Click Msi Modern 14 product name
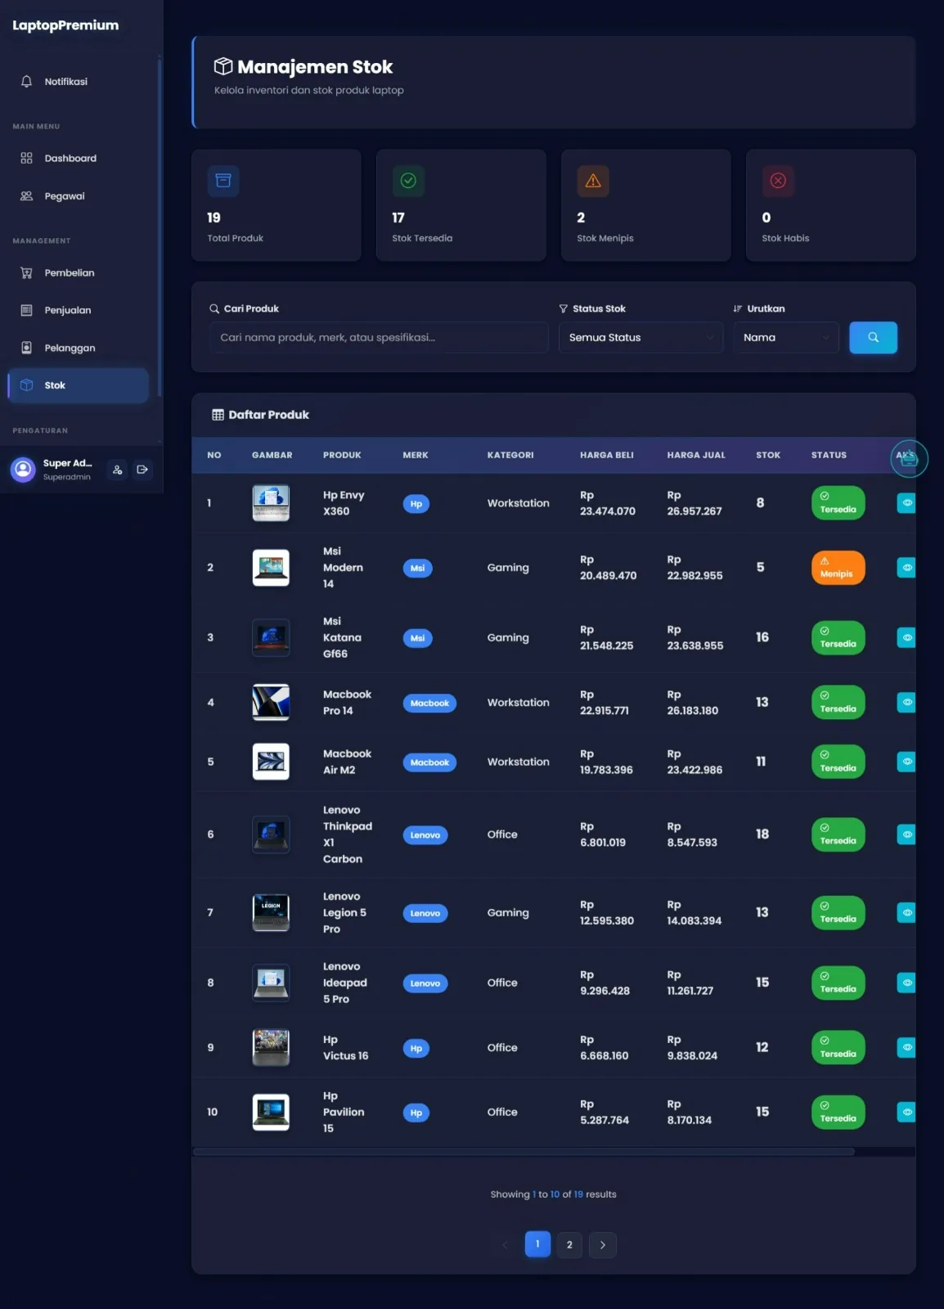Screen dimensions: 944x1309 [x=343, y=568]
